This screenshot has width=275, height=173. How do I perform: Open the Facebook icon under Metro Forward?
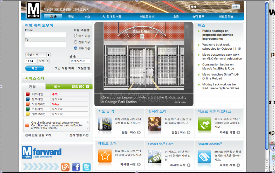click(x=76, y=167)
